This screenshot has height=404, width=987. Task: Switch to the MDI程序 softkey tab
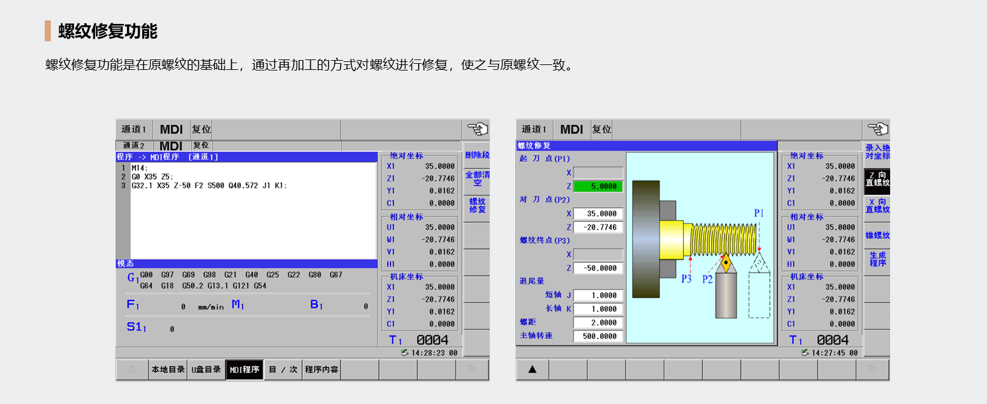[245, 370]
